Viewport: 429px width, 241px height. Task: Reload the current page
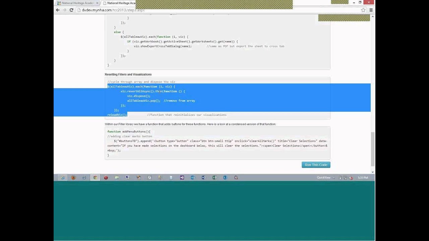[71, 10]
